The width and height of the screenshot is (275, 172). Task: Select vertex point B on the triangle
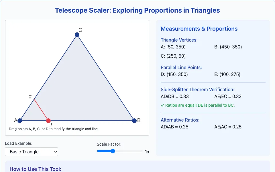point(134,121)
